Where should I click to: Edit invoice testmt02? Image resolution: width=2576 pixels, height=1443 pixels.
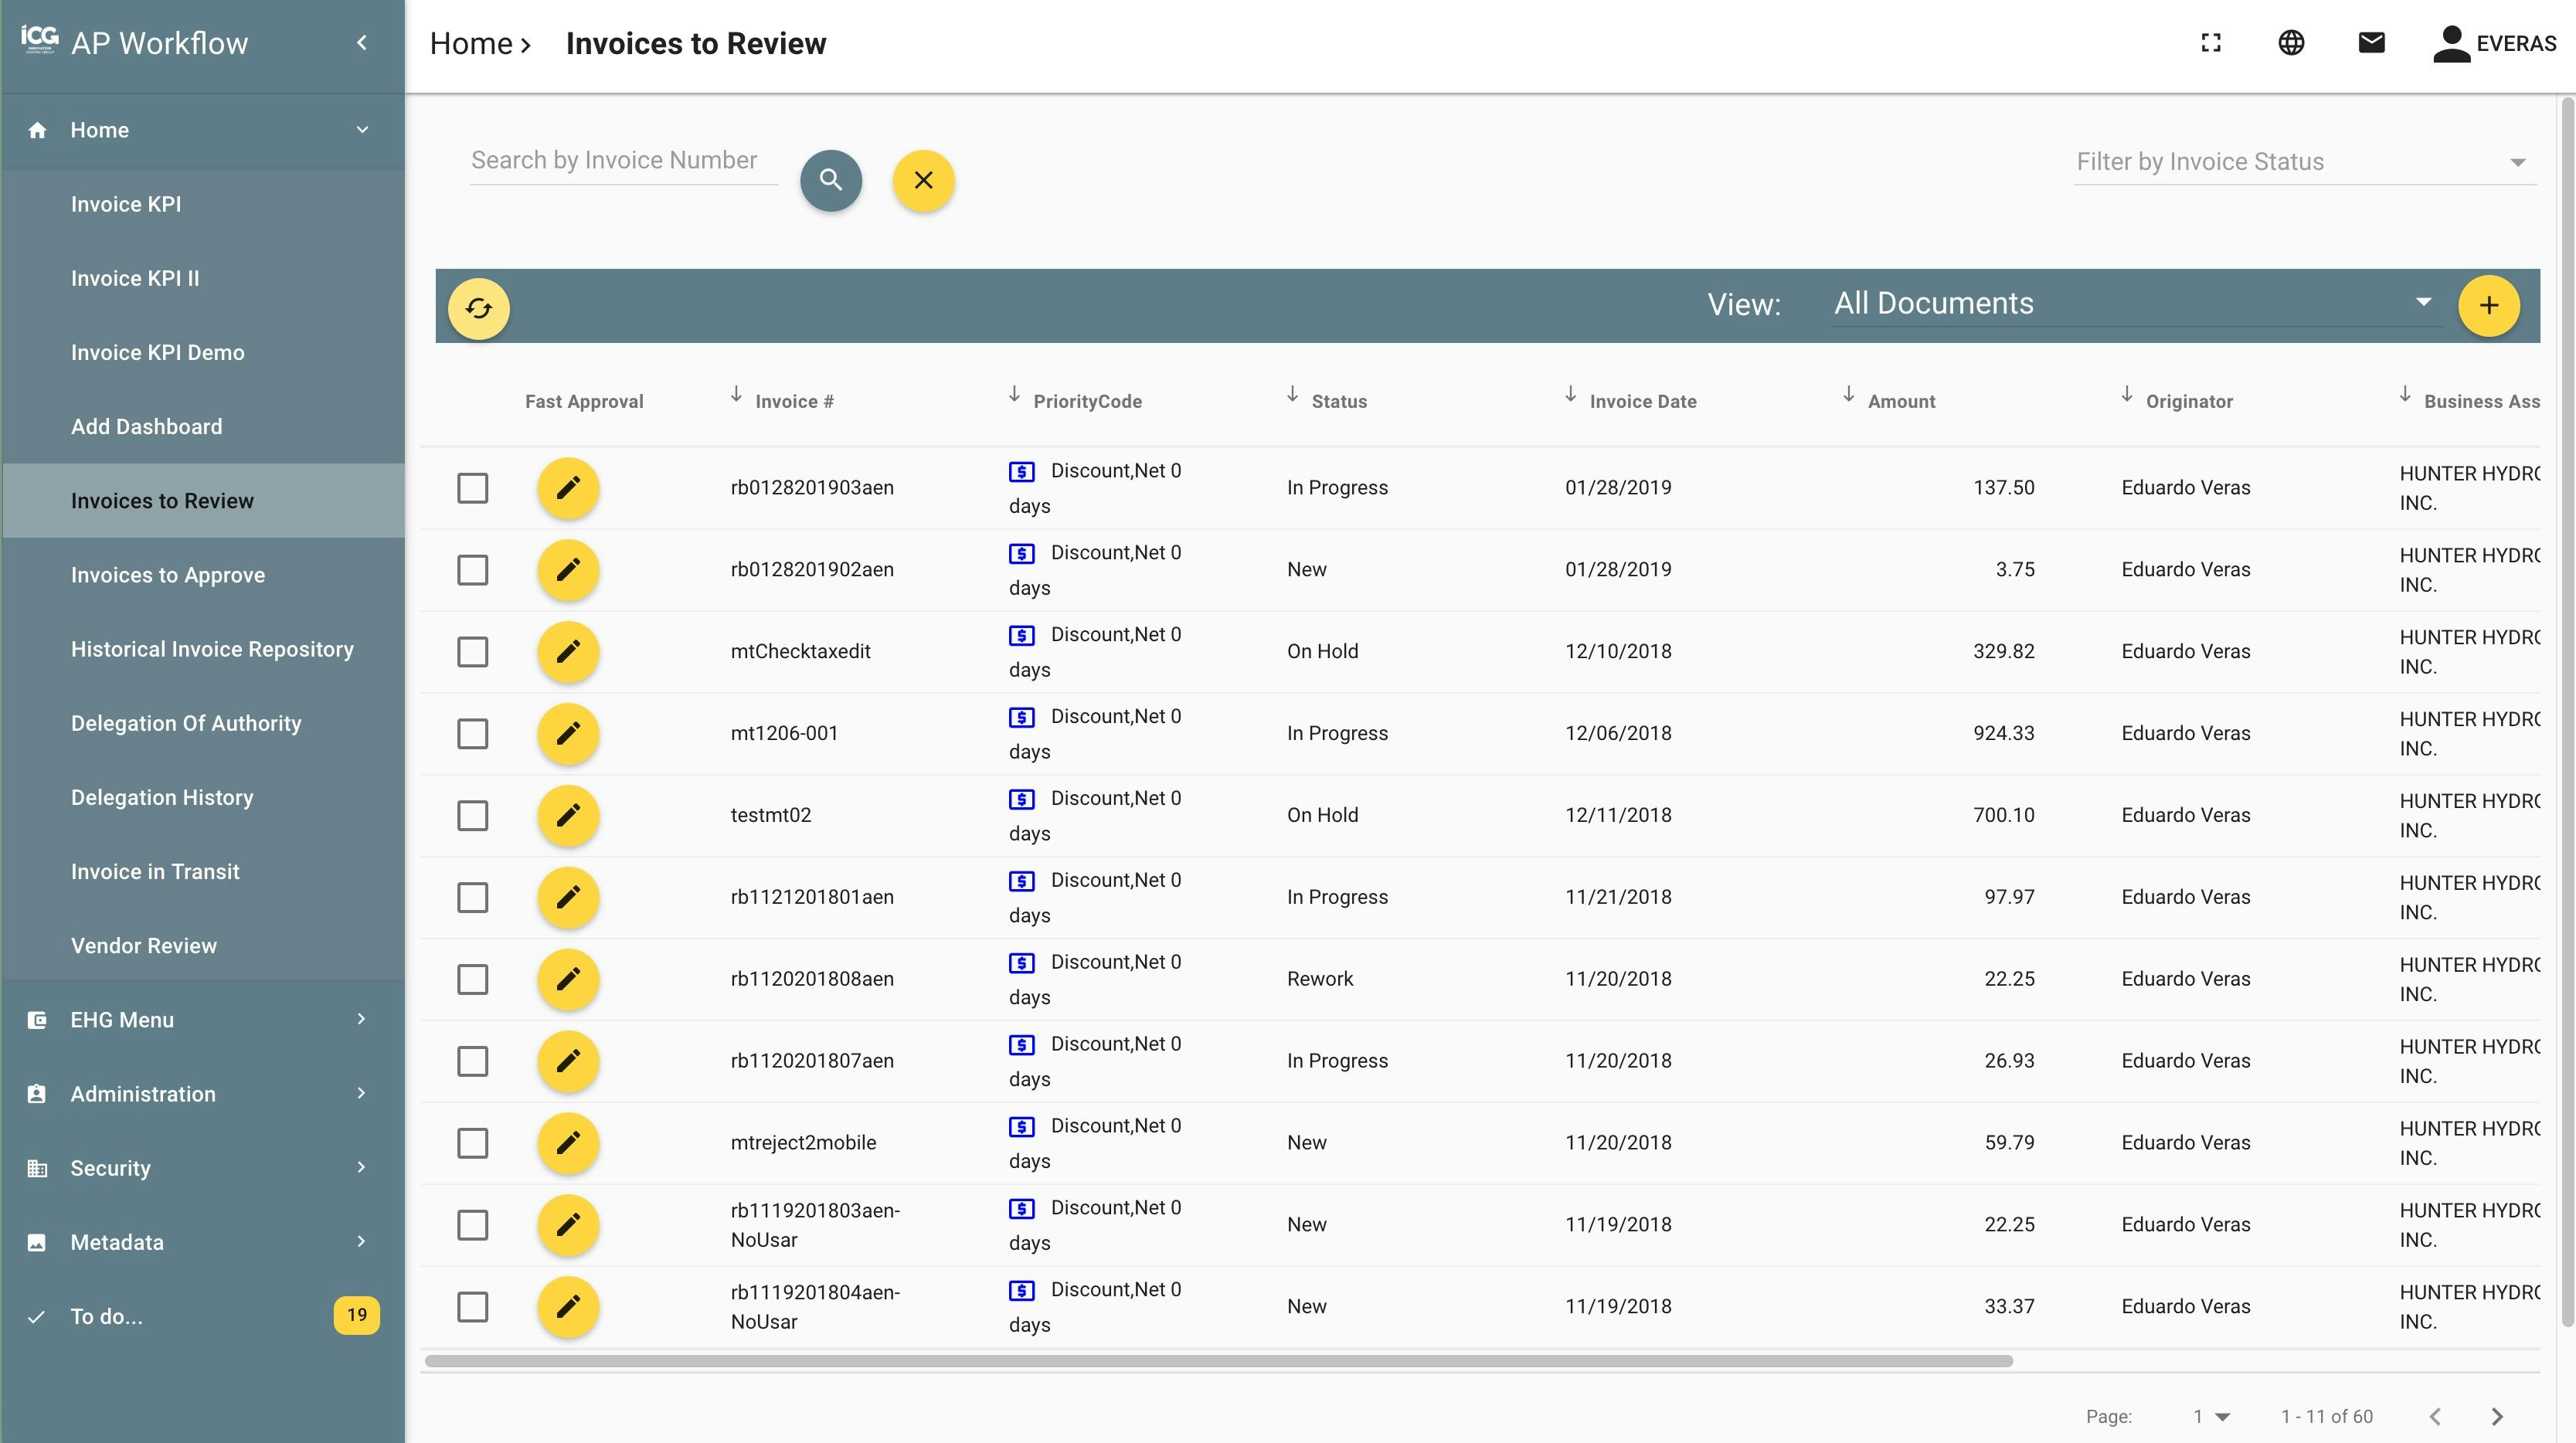pos(568,816)
